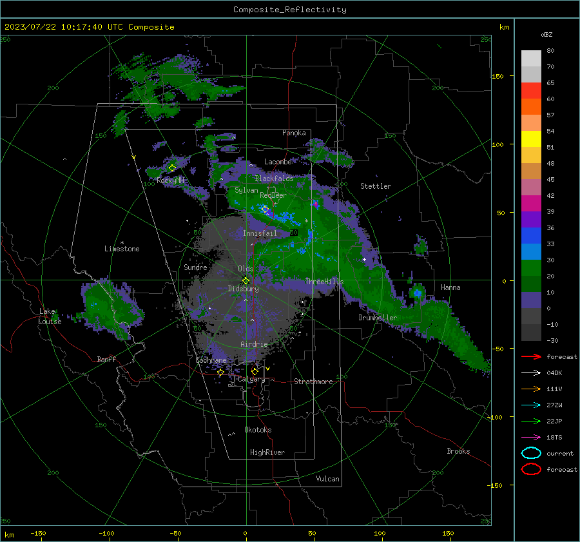The image size is (580, 542).
Task: Click the asterisk marker above Limestone
Action: click(x=122, y=243)
